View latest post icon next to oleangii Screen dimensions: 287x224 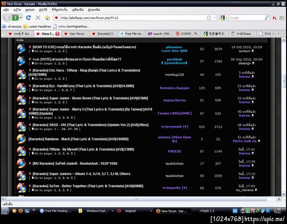pyautogui.click(x=254, y=63)
